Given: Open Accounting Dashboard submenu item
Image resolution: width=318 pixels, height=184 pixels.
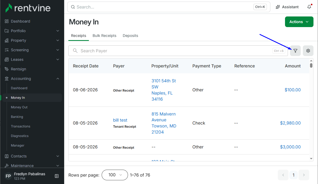Looking at the screenshot, I should 19,88.
